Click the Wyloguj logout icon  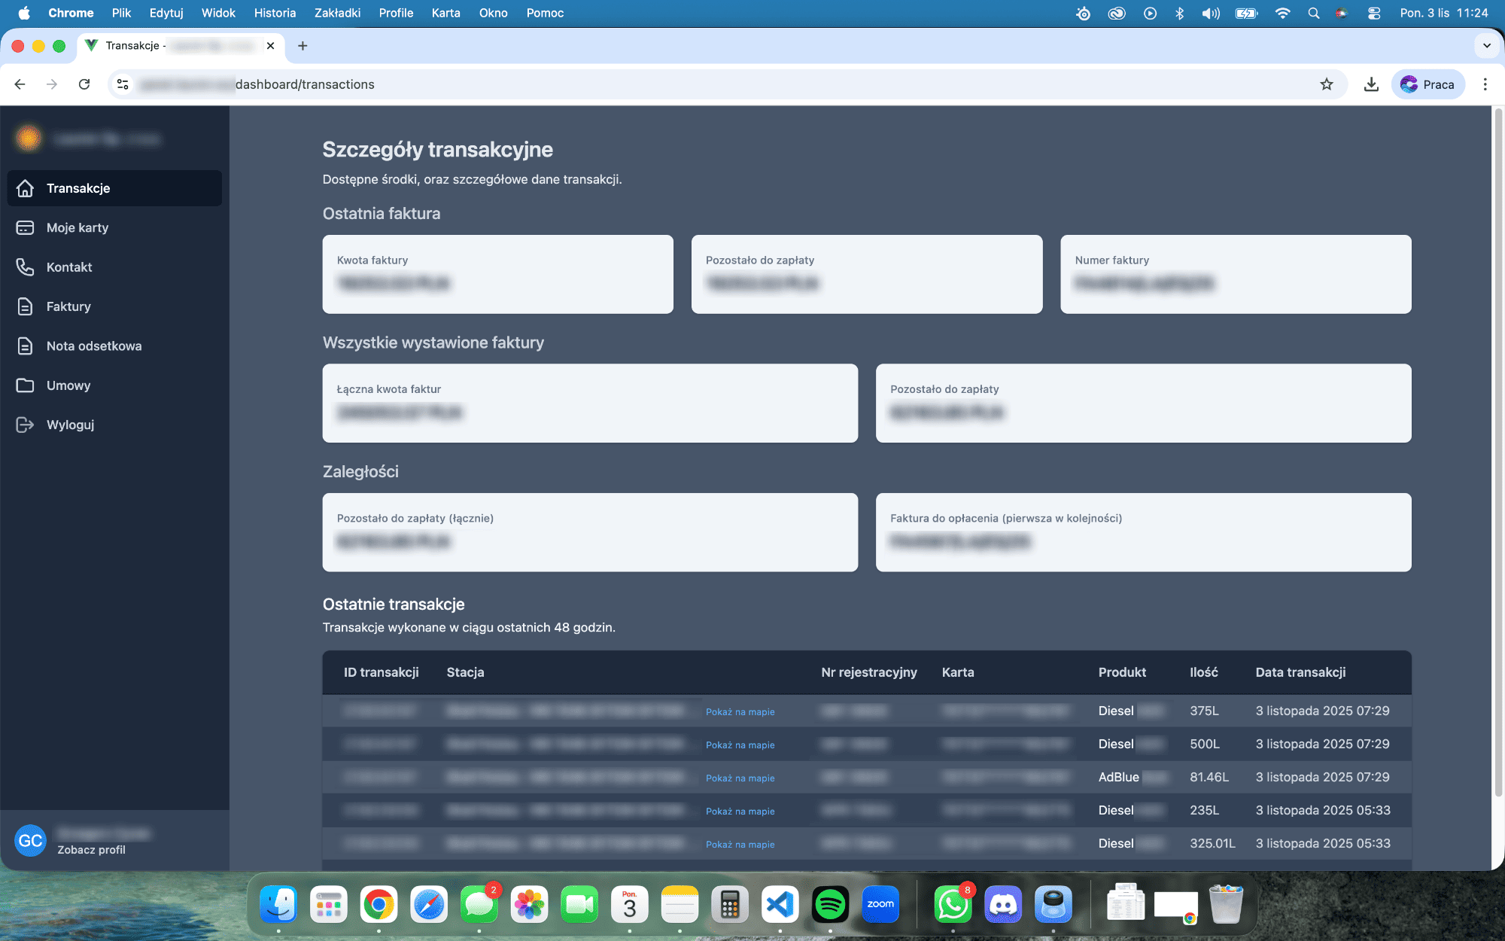25,425
